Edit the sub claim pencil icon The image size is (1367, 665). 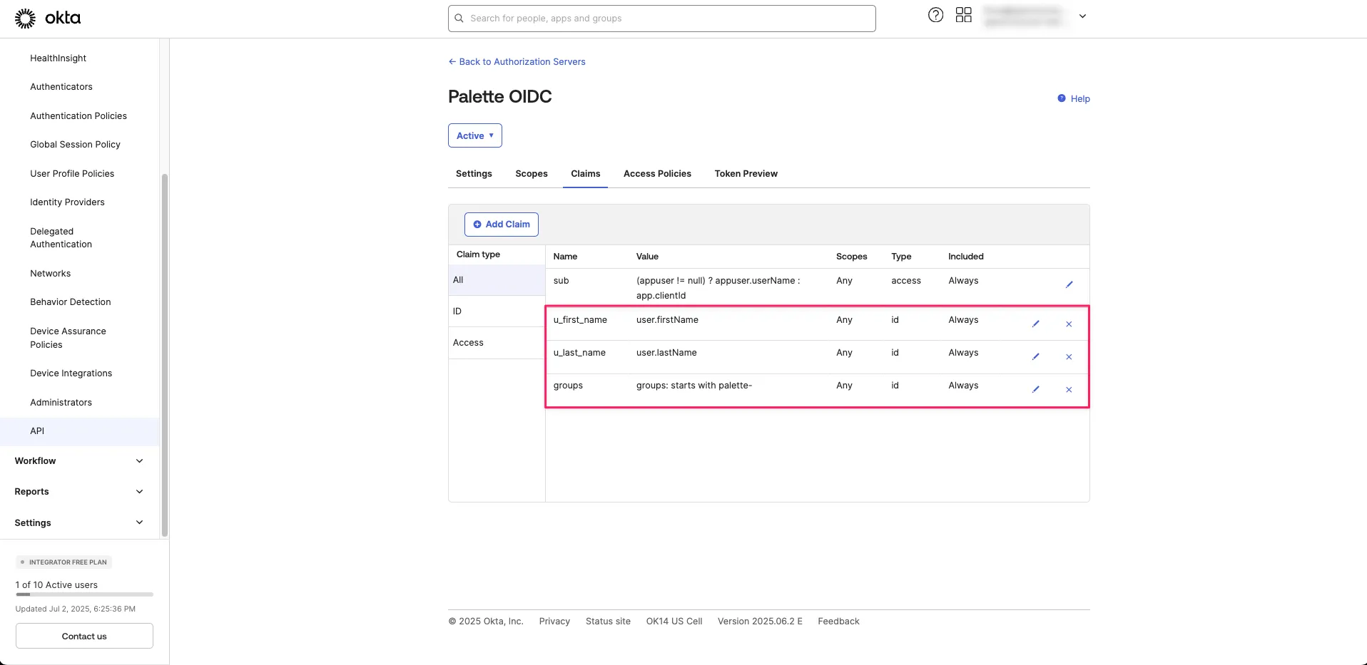1069,284
